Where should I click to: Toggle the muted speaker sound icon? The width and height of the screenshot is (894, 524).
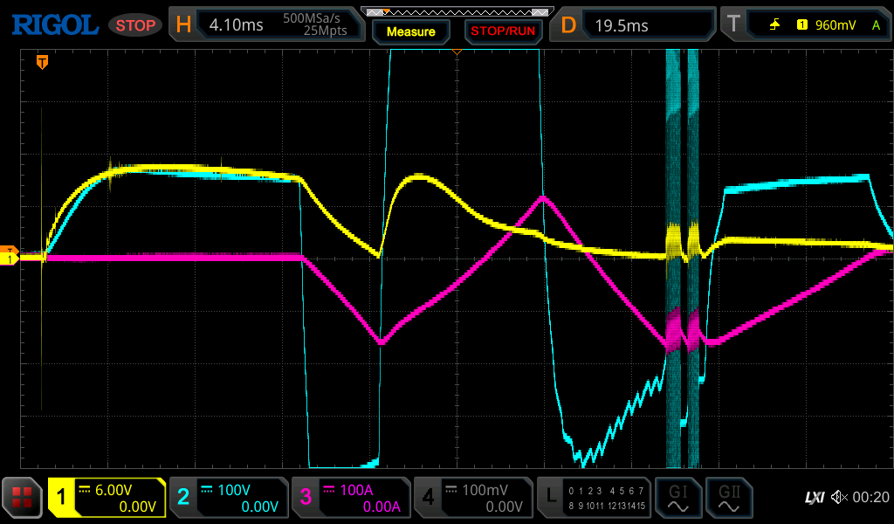tap(839, 498)
